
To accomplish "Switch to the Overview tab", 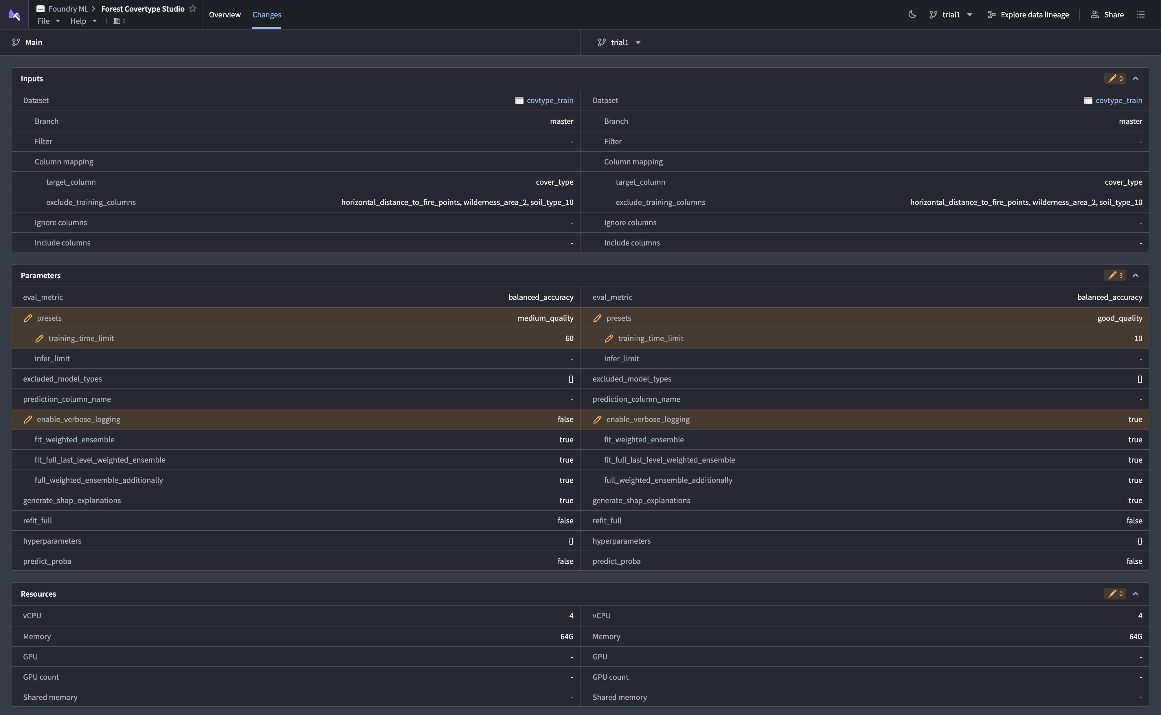I will (225, 15).
